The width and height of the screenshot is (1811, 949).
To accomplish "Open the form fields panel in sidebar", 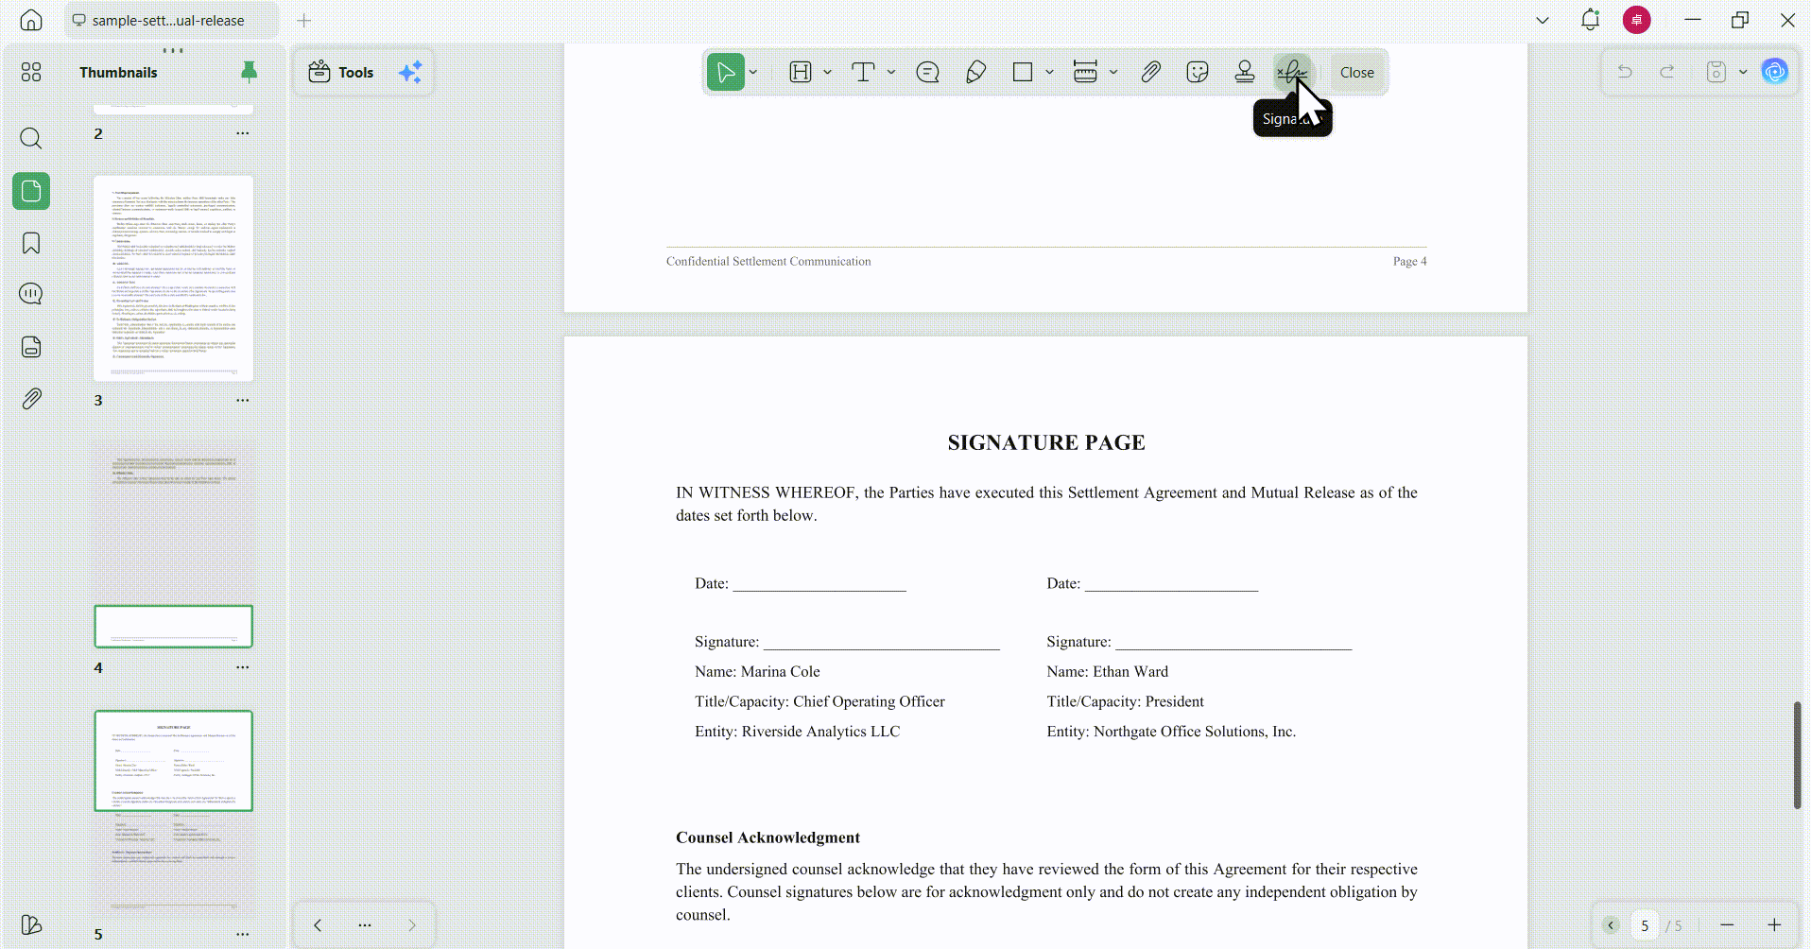I will coord(31,347).
